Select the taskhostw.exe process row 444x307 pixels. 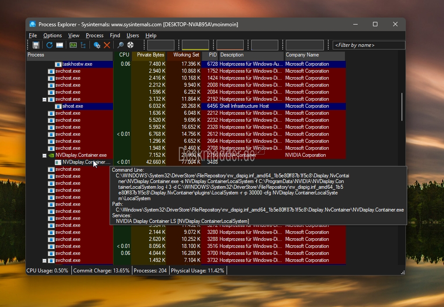click(x=186, y=64)
